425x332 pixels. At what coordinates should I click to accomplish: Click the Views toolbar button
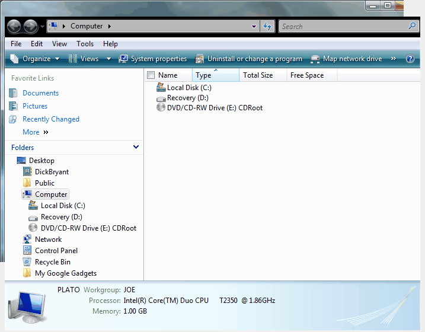[83, 59]
